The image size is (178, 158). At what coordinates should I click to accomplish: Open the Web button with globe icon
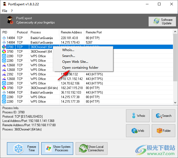click(x=138, y=131)
